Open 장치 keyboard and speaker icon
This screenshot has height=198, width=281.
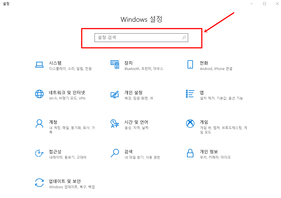(115, 64)
